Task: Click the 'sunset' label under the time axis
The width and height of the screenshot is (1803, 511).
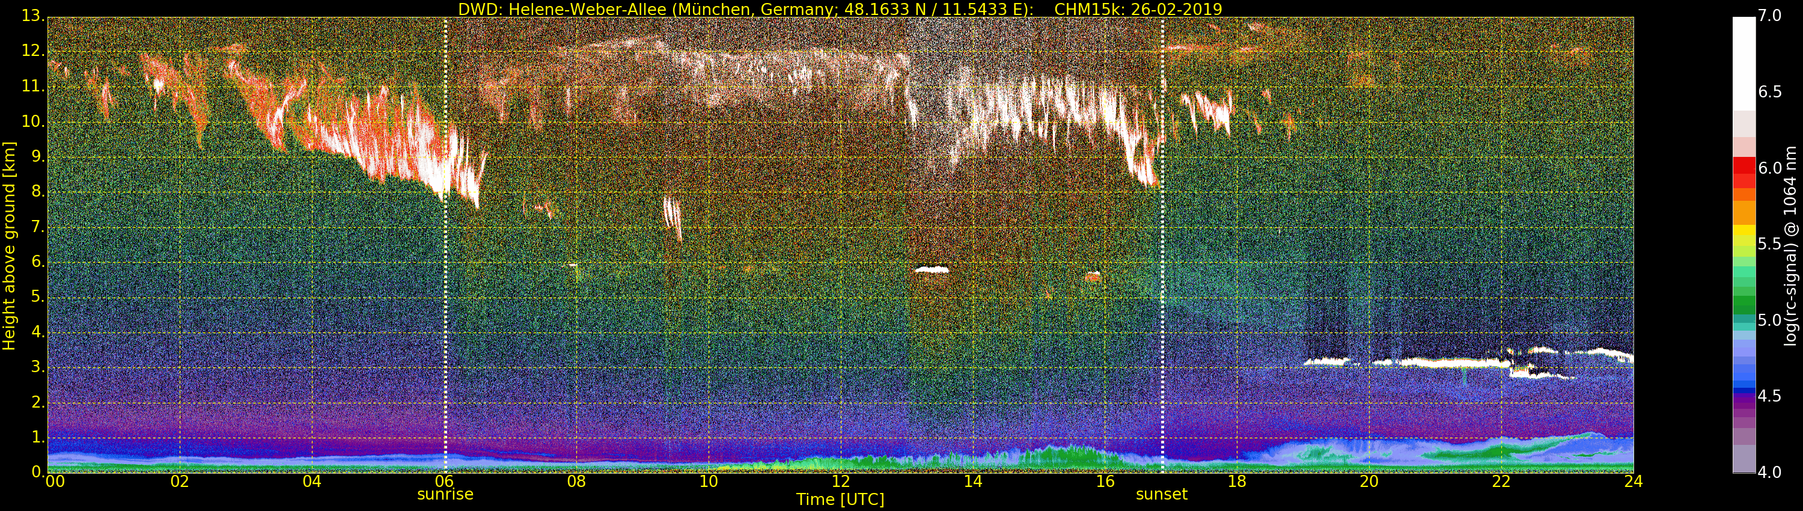Action: 1162,494
